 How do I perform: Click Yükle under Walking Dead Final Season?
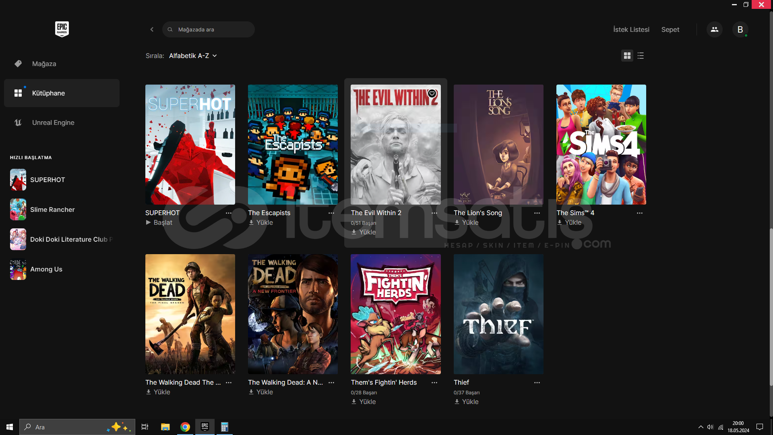pyautogui.click(x=158, y=392)
